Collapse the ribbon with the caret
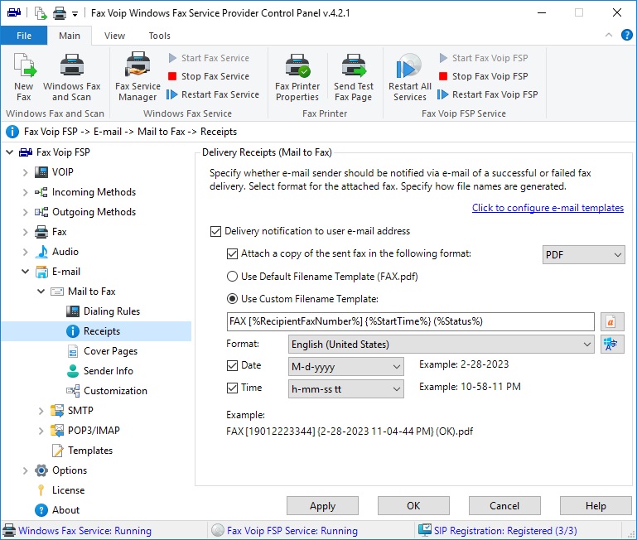The image size is (637, 540). coord(609,36)
